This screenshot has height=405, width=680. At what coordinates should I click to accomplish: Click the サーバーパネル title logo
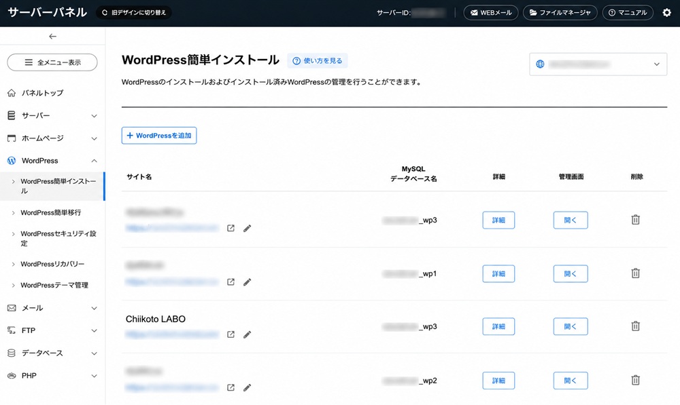pyautogui.click(x=48, y=12)
